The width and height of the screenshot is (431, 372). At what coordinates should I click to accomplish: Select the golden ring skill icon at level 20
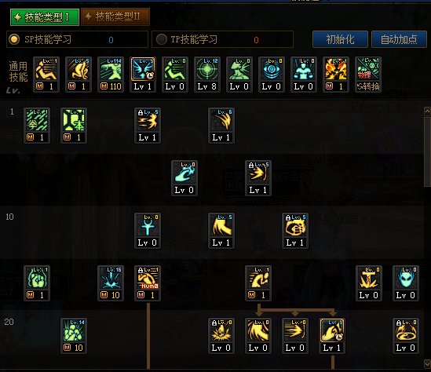[x=406, y=336]
